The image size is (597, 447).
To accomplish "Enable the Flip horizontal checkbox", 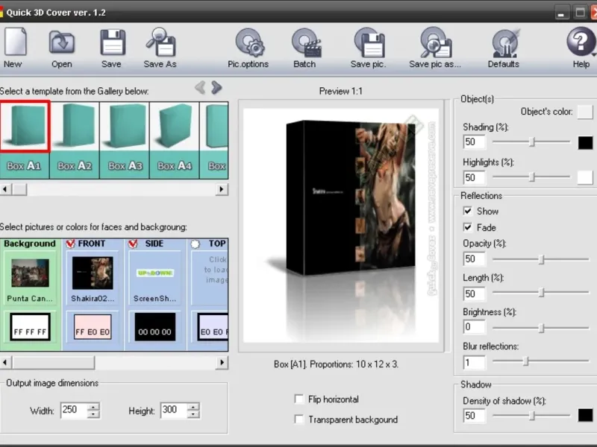I will tap(299, 399).
